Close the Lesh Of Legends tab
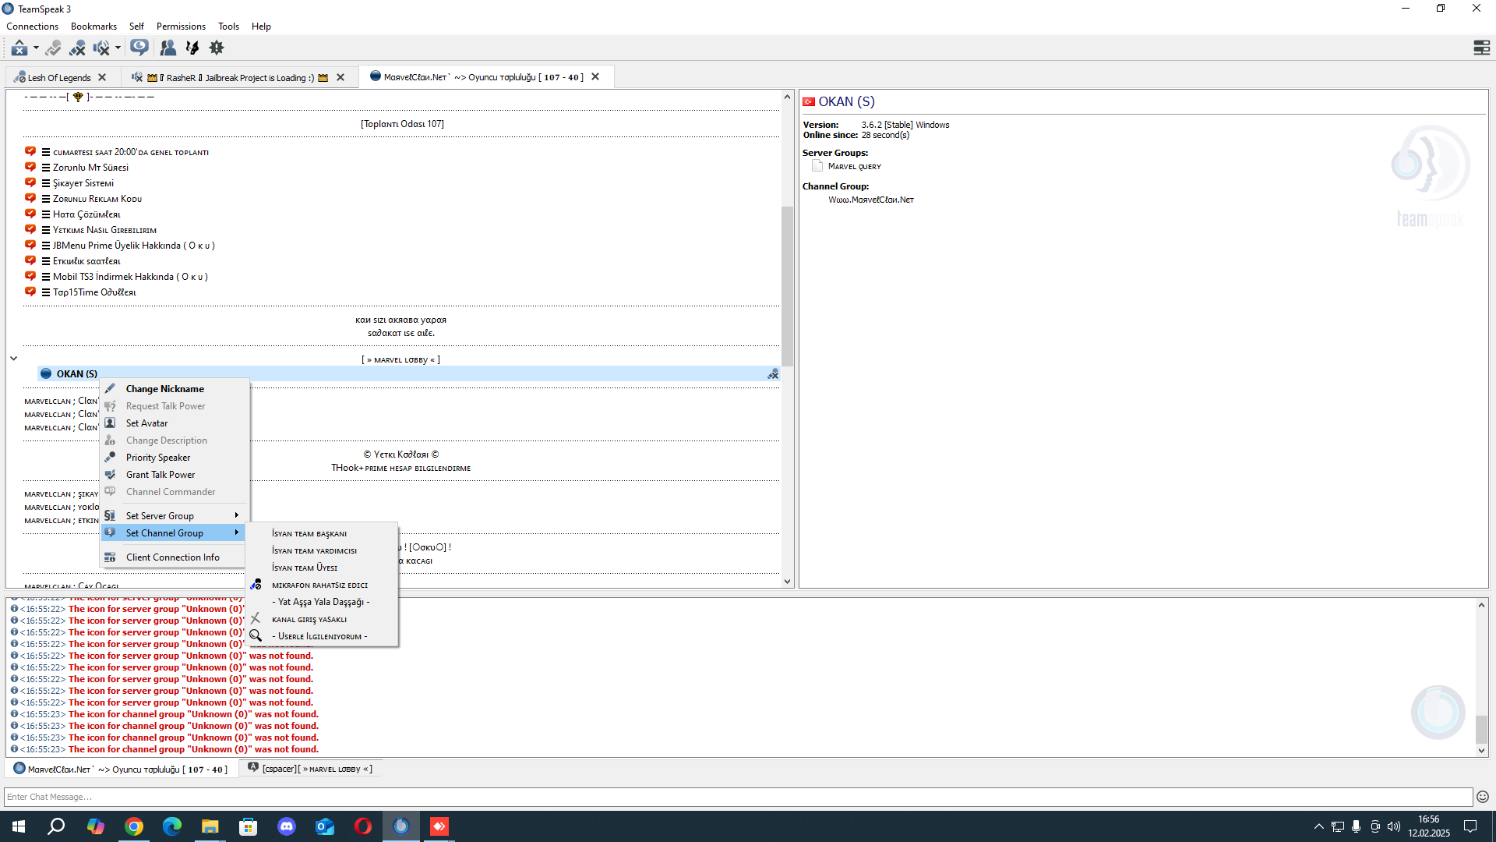Image resolution: width=1496 pixels, height=842 pixels. pyautogui.click(x=102, y=78)
